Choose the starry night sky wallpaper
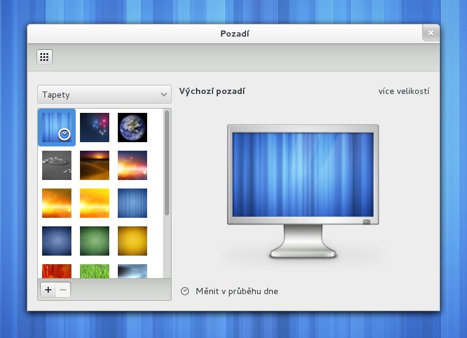The image size is (467, 338). [x=95, y=128]
